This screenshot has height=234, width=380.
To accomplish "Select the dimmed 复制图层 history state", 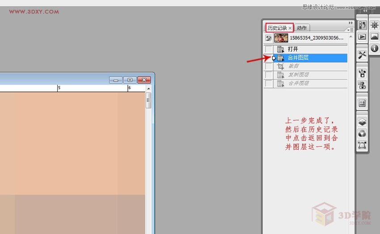I will [x=311, y=75].
